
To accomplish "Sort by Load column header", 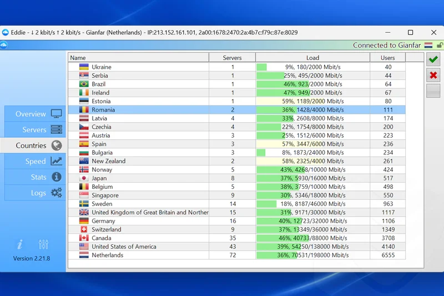I will click(312, 58).
